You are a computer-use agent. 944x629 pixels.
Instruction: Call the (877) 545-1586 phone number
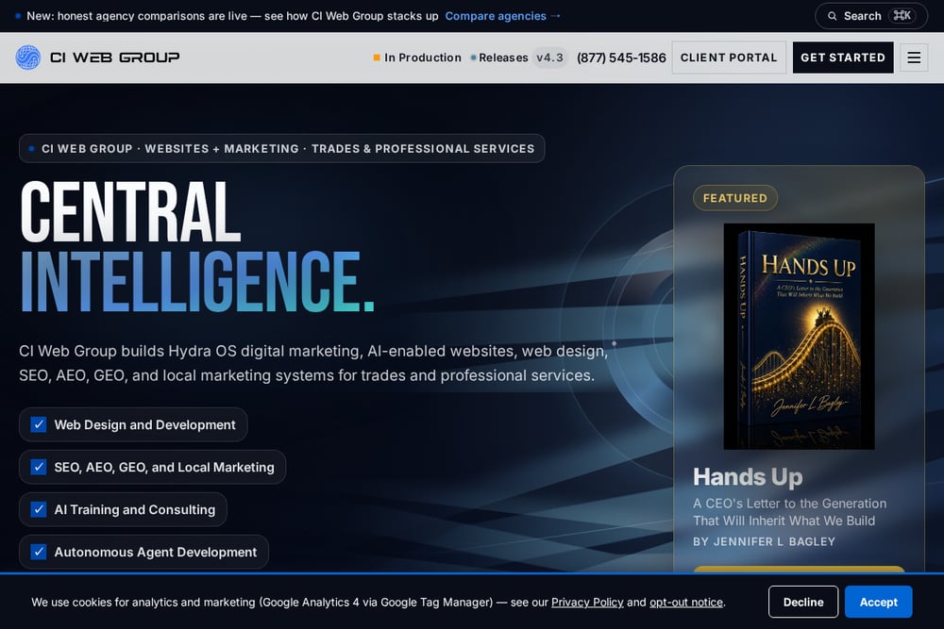pos(621,58)
